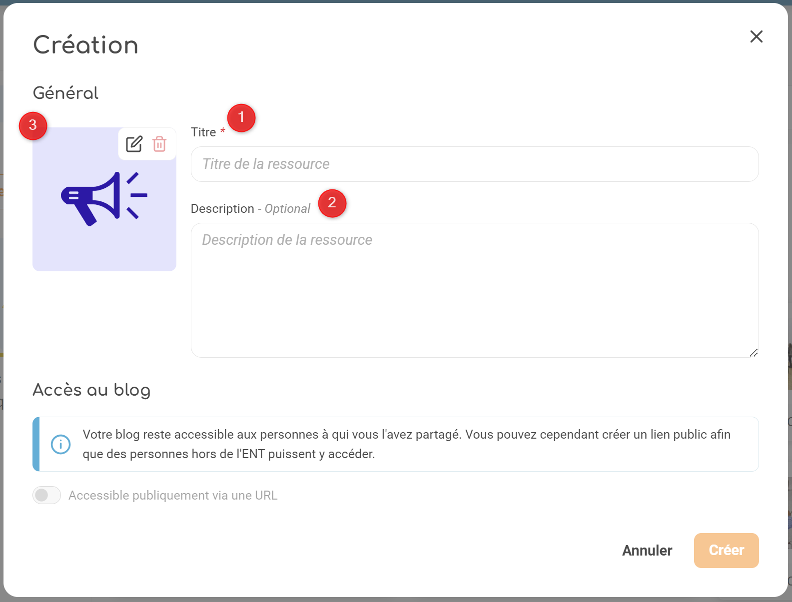Delete the blog image with trash icon
792x602 pixels.
[x=159, y=144]
